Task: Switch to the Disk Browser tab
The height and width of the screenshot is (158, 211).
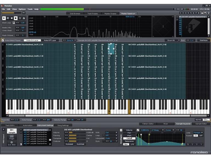Action: [x=75, y=13]
